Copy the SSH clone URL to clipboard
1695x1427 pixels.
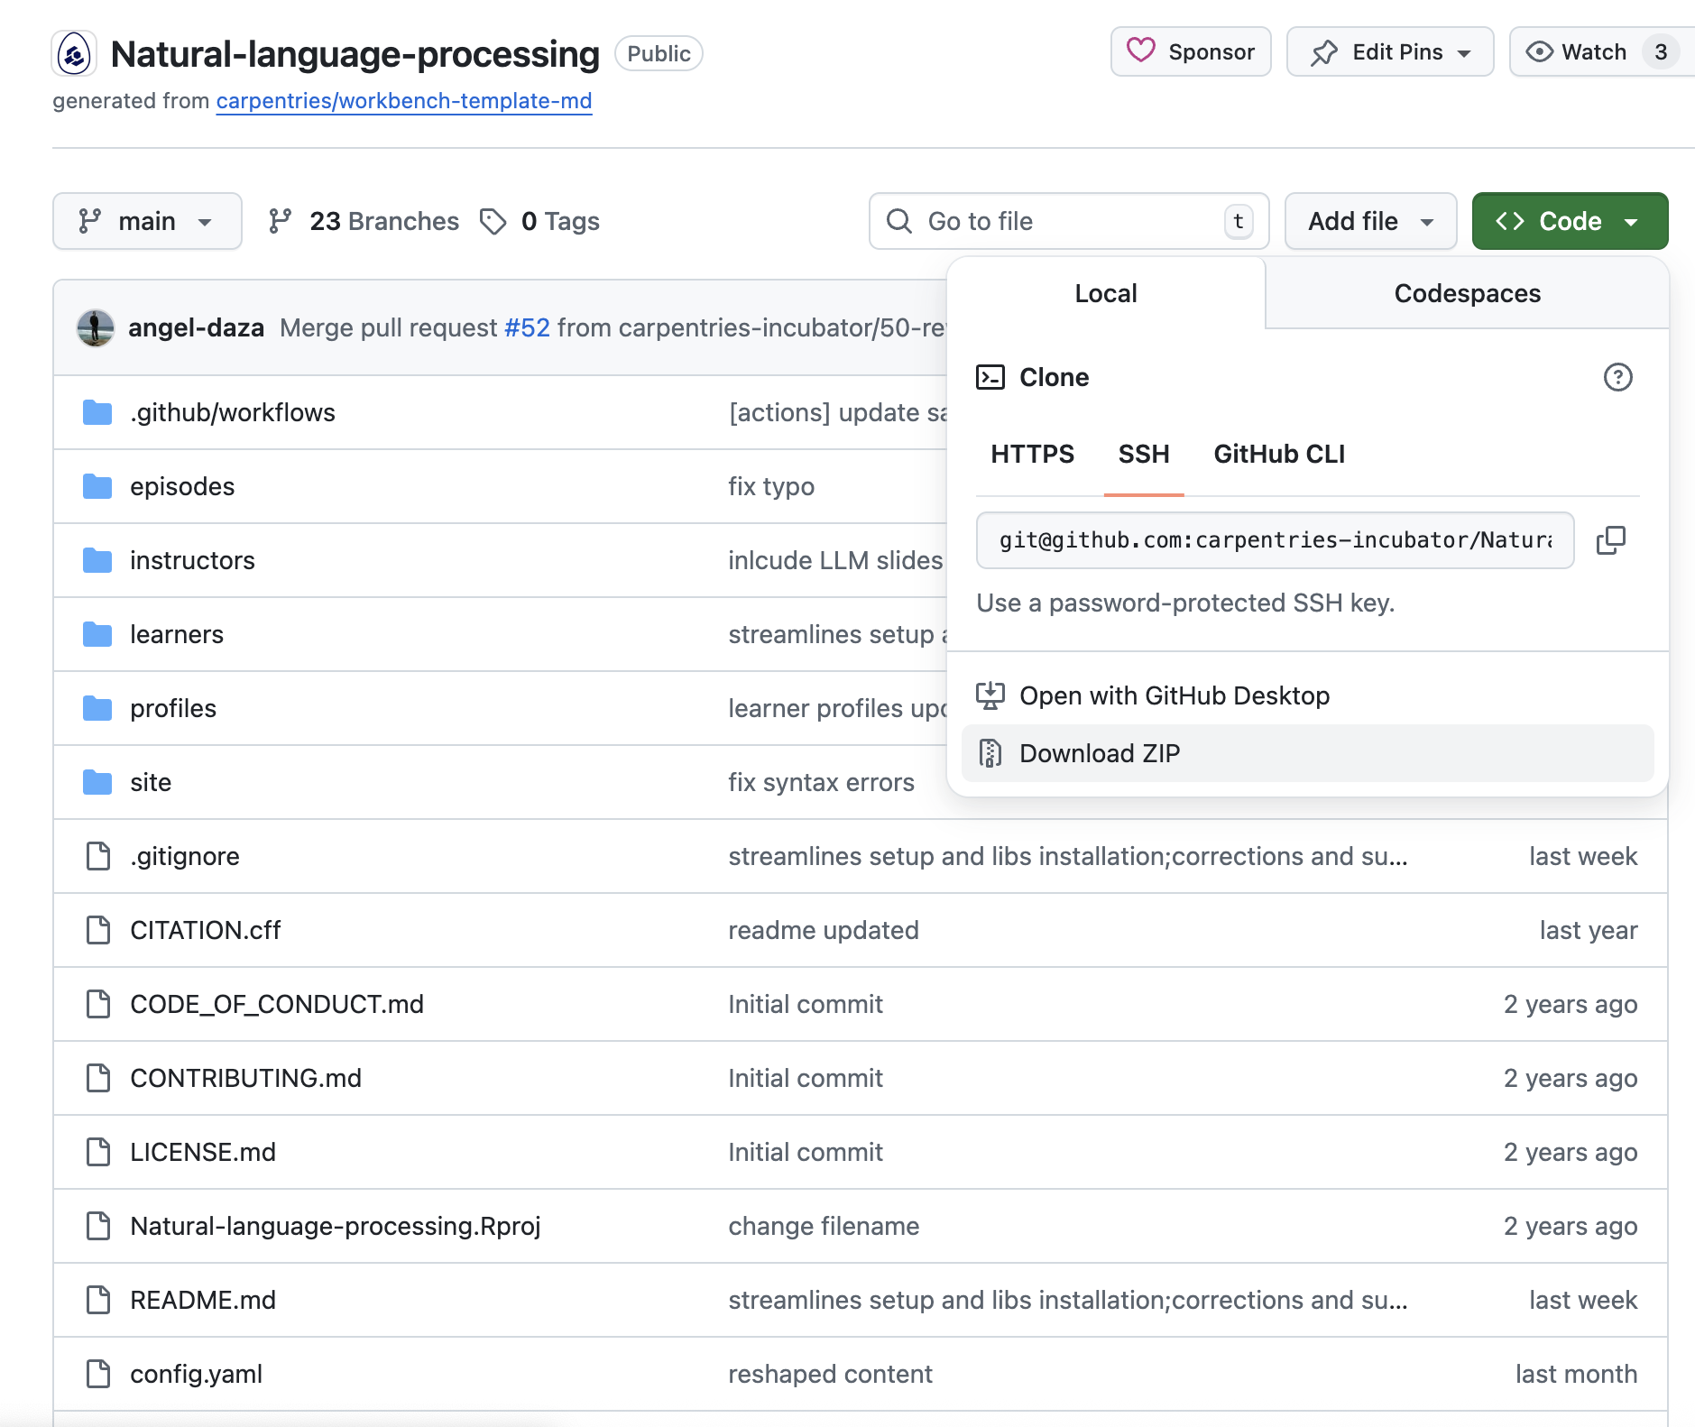[x=1610, y=540]
